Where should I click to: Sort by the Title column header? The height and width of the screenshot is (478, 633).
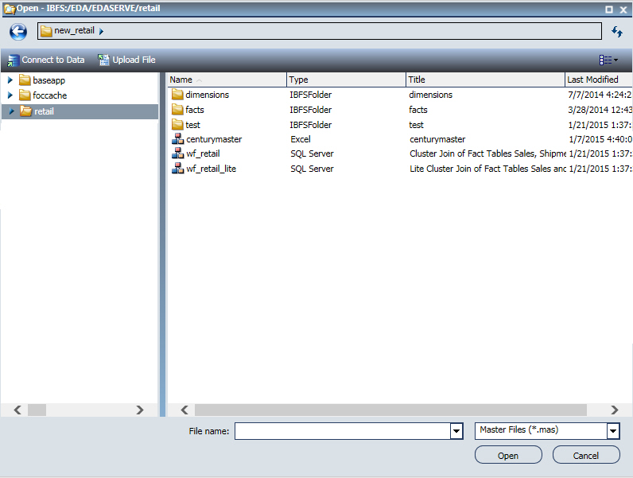tap(485, 80)
